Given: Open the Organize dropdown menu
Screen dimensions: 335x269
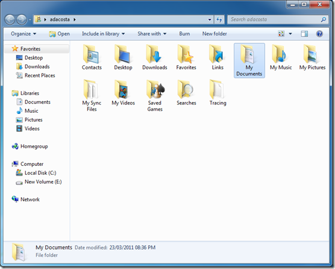Looking at the screenshot, I should [23, 34].
